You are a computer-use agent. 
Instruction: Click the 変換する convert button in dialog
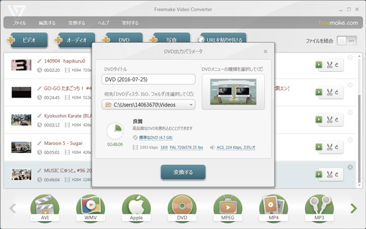pyautogui.click(x=183, y=172)
